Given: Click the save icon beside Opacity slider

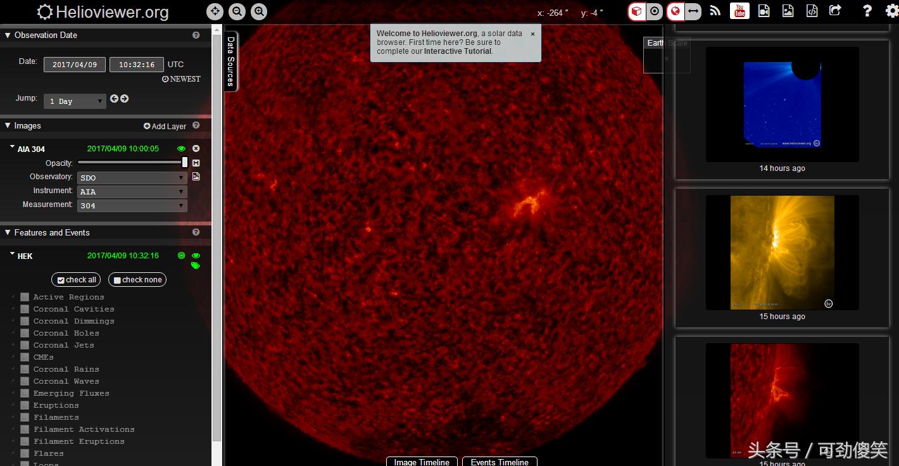Looking at the screenshot, I should click(196, 163).
